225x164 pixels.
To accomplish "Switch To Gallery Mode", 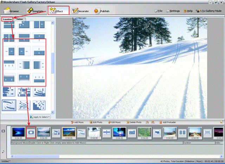I will [x=209, y=11].
